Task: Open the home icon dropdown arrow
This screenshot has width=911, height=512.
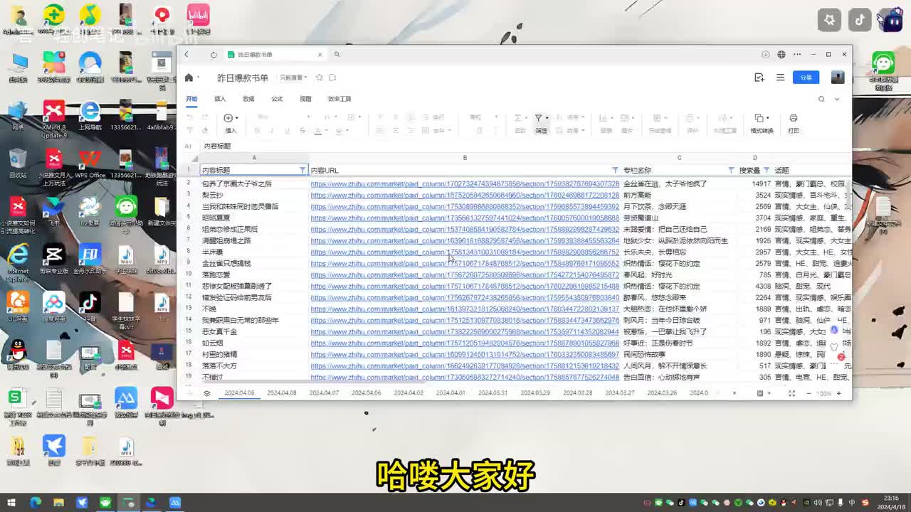Action: click(x=198, y=78)
